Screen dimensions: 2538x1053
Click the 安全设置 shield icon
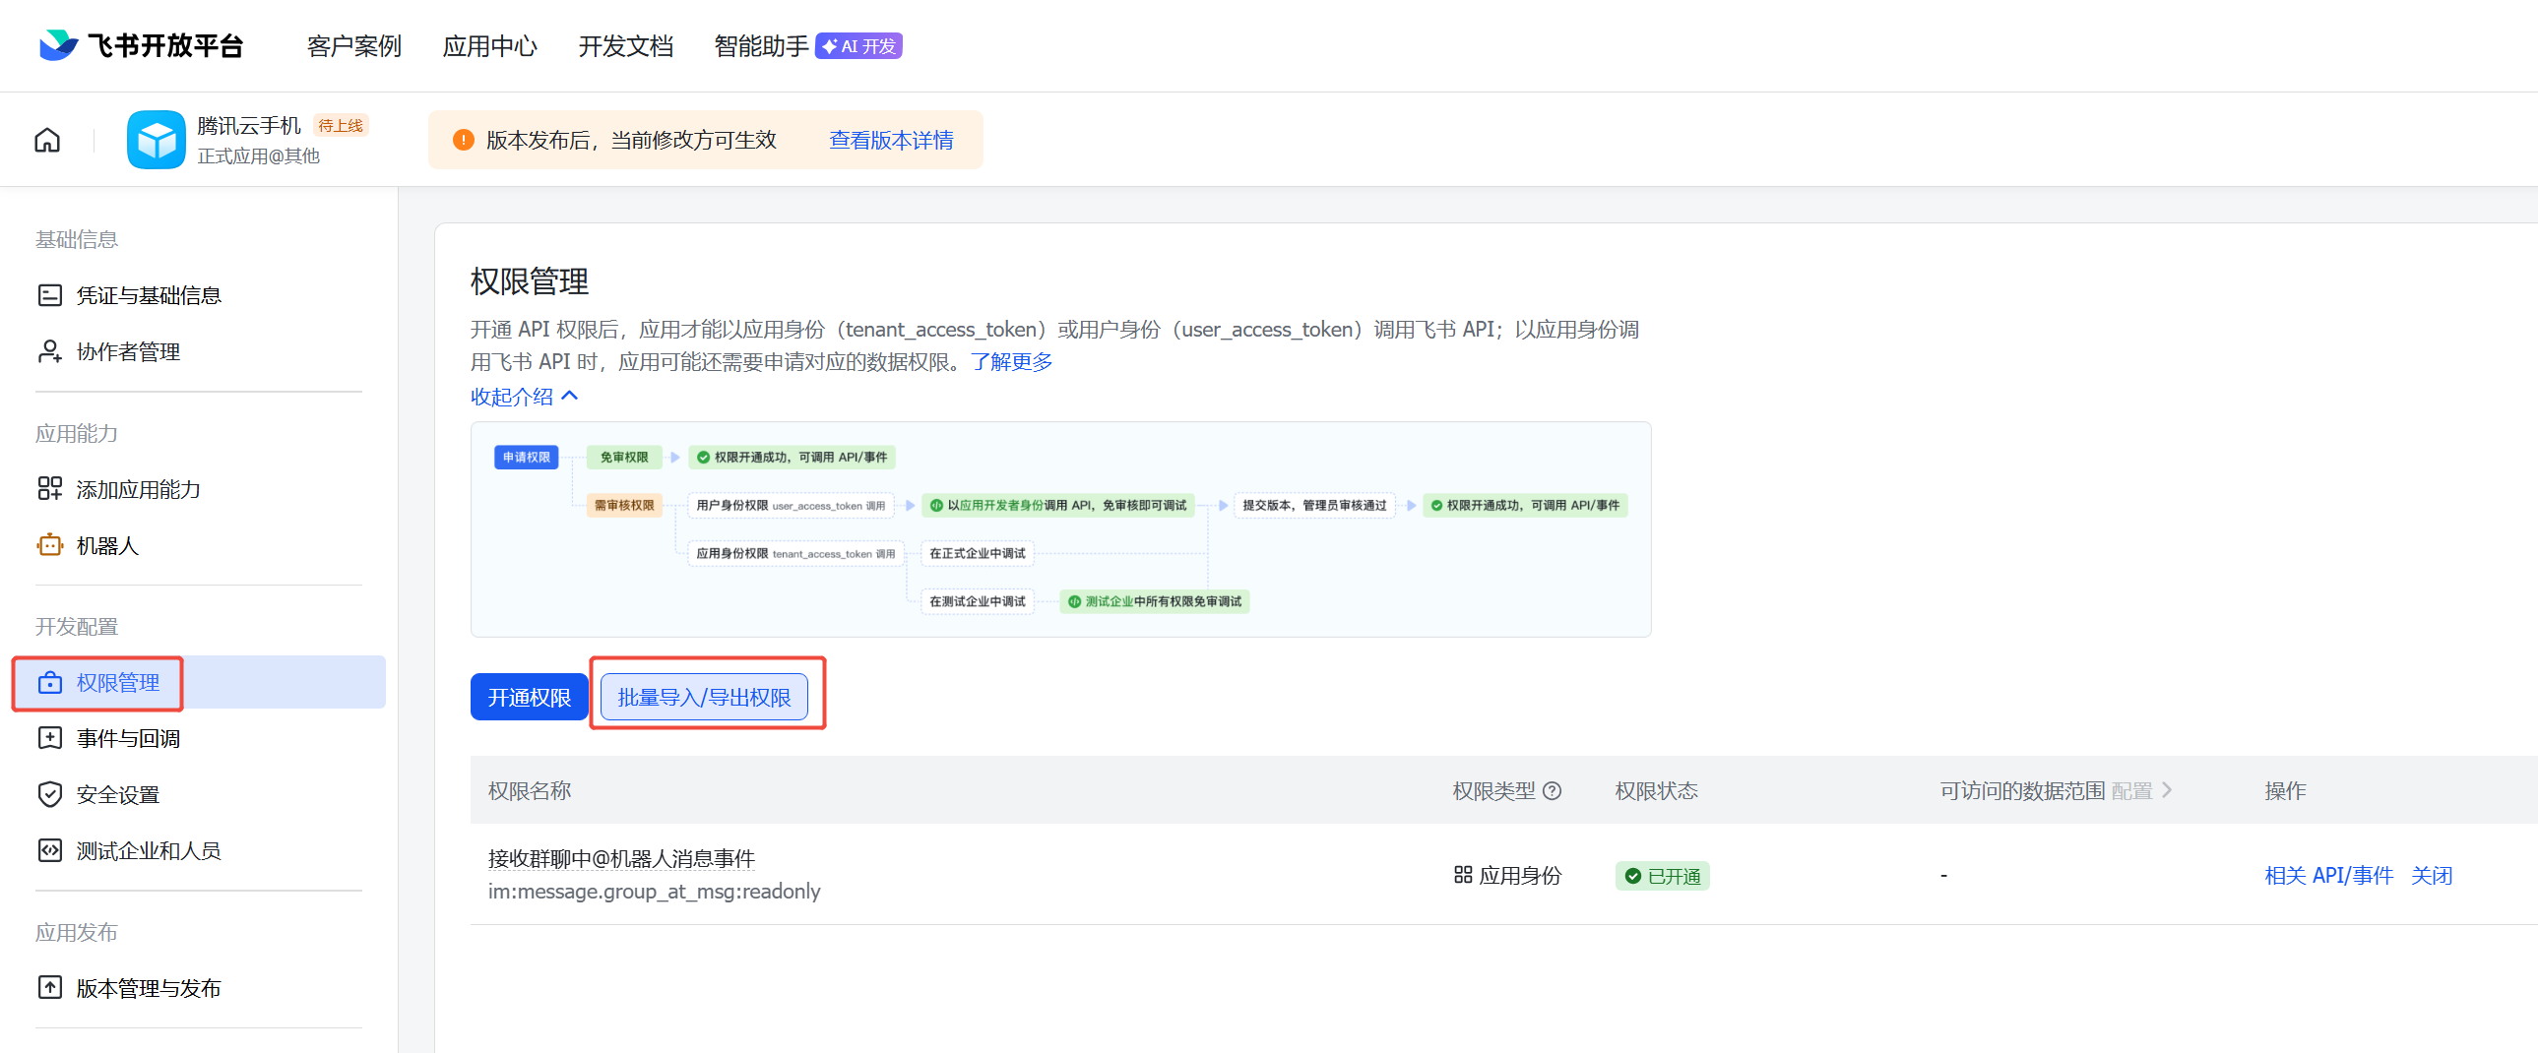49,794
